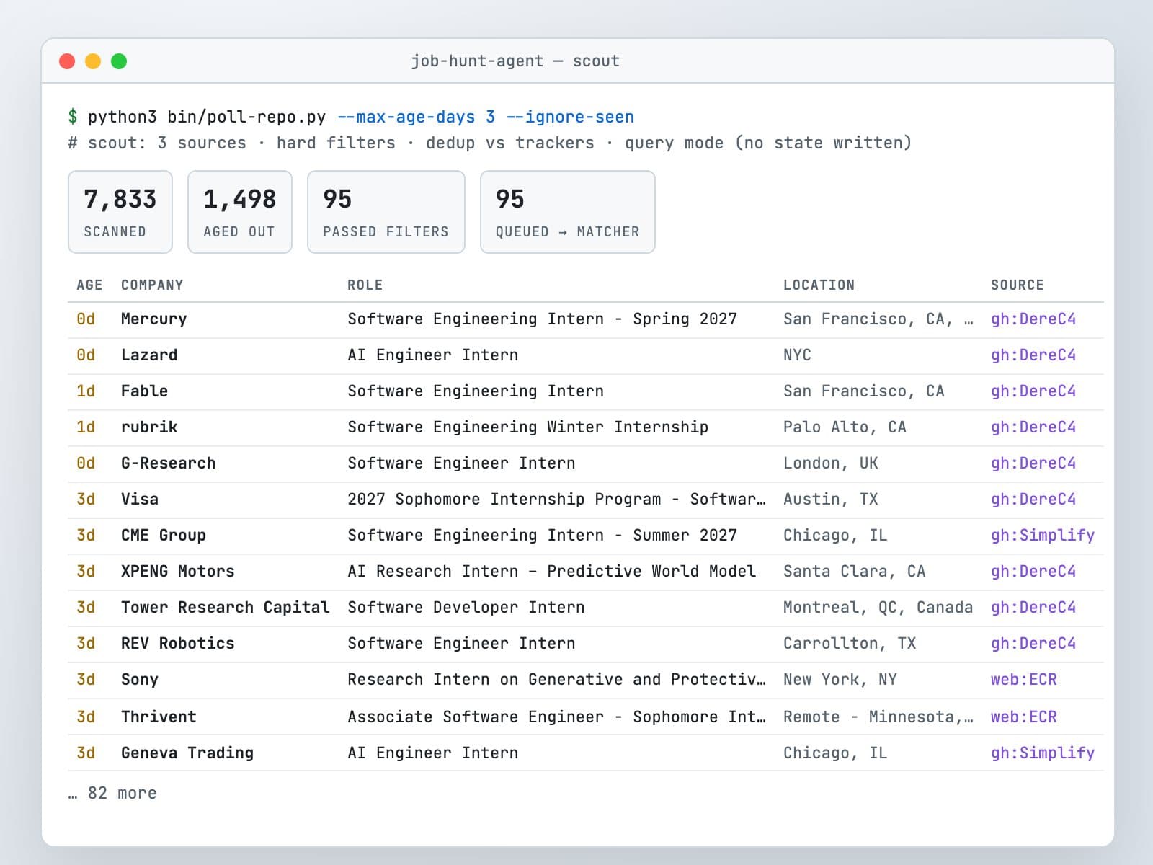Select the Thrivent company name
The width and height of the screenshot is (1153, 865).
tap(159, 717)
